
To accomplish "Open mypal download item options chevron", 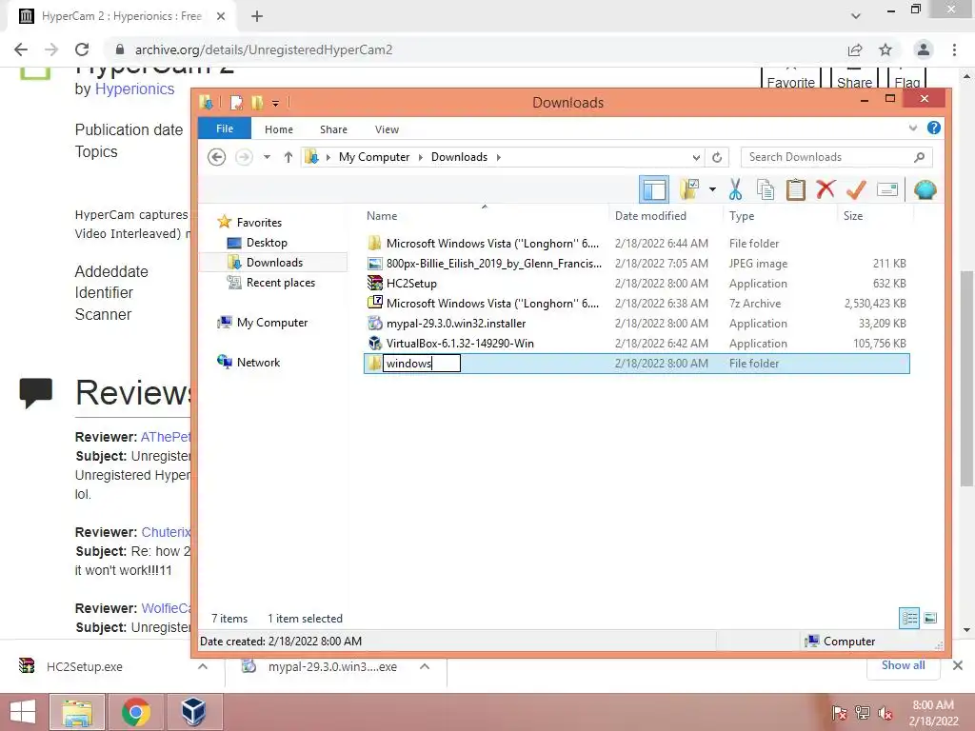I will (425, 666).
